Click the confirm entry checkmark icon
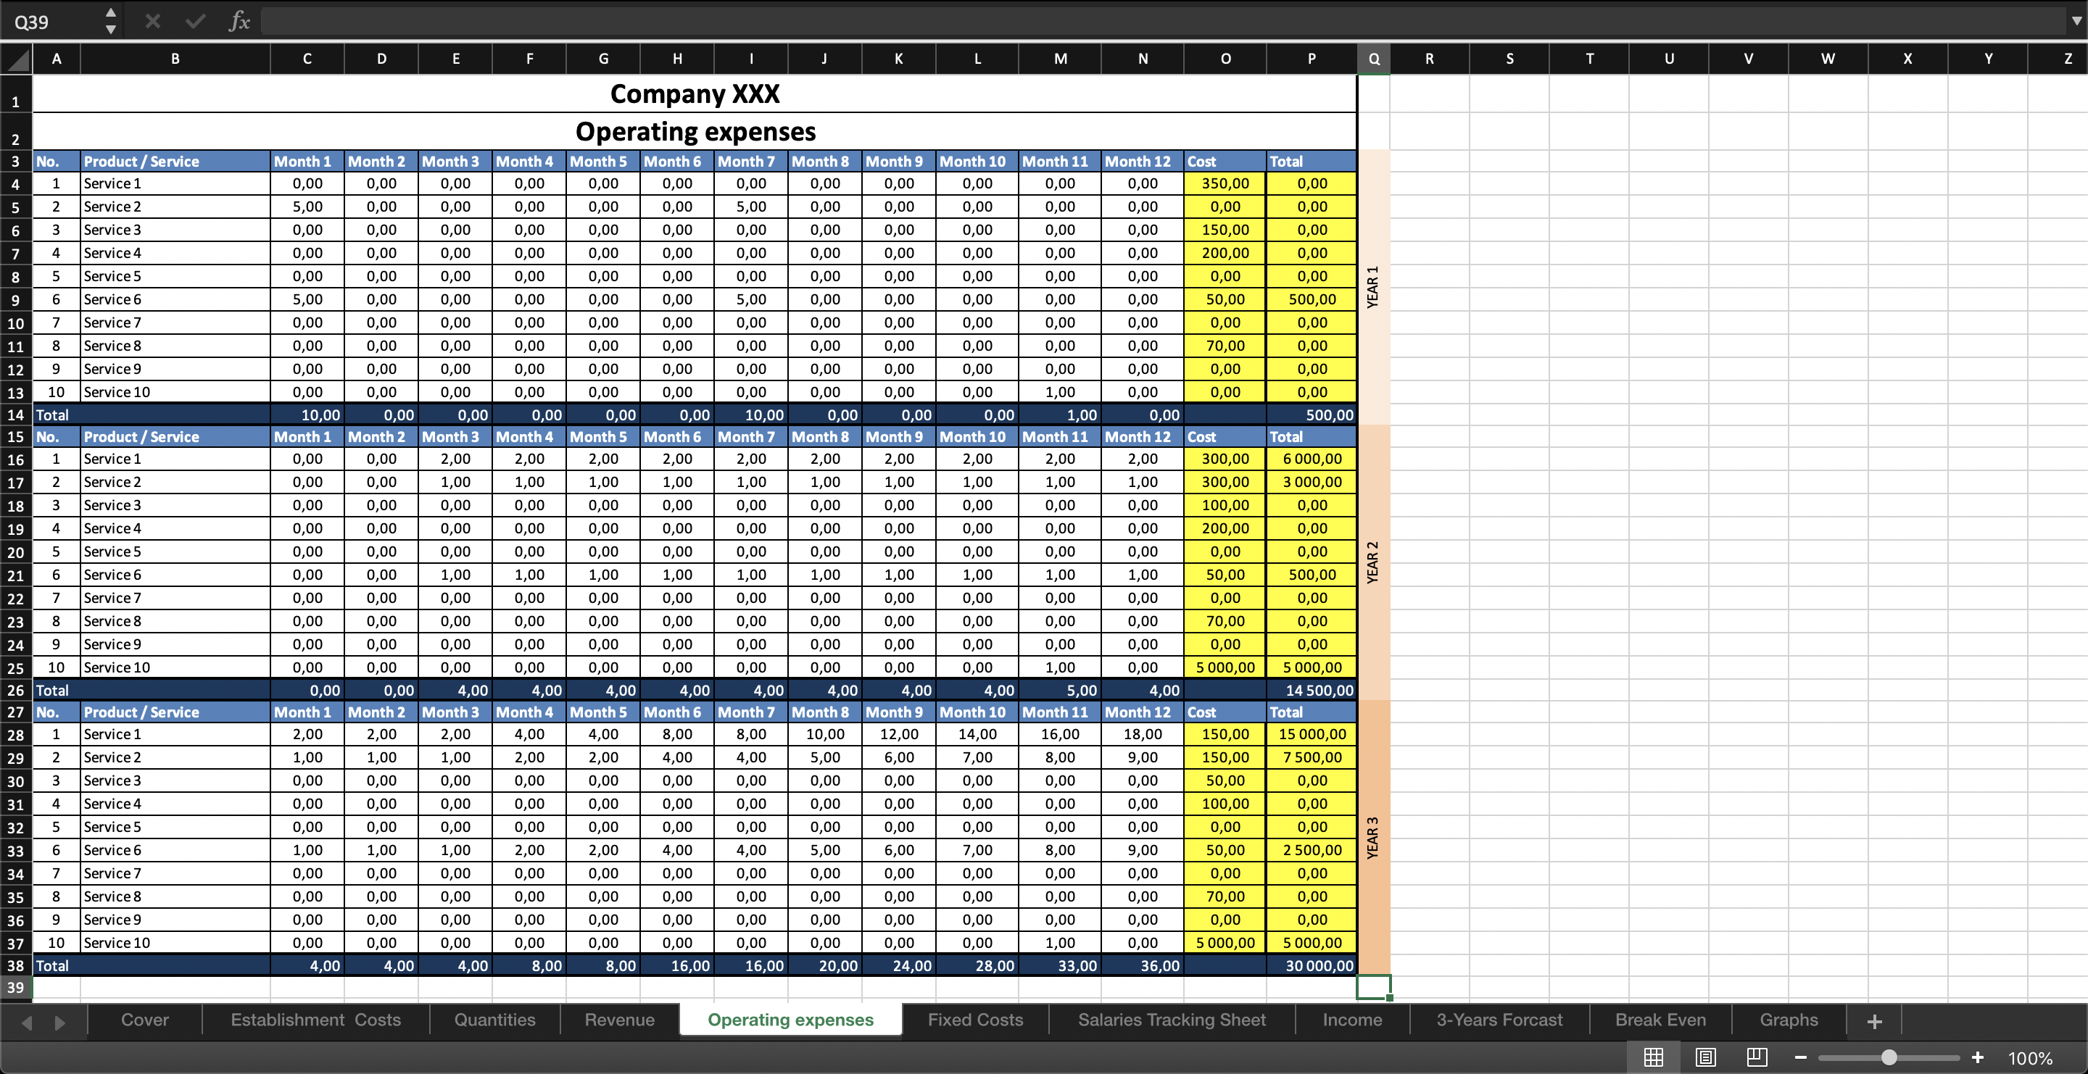Screen dimensions: 2088x1074 point(195,21)
